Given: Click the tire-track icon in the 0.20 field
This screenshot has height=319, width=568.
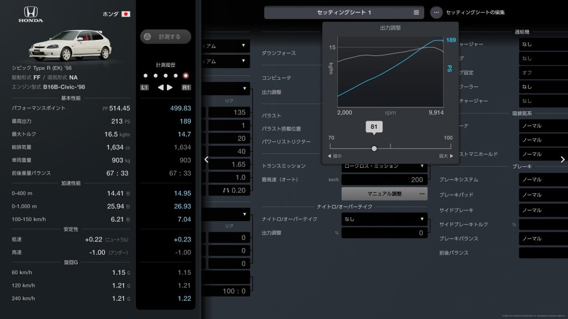Looking at the screenshot, I should point(226,191).
